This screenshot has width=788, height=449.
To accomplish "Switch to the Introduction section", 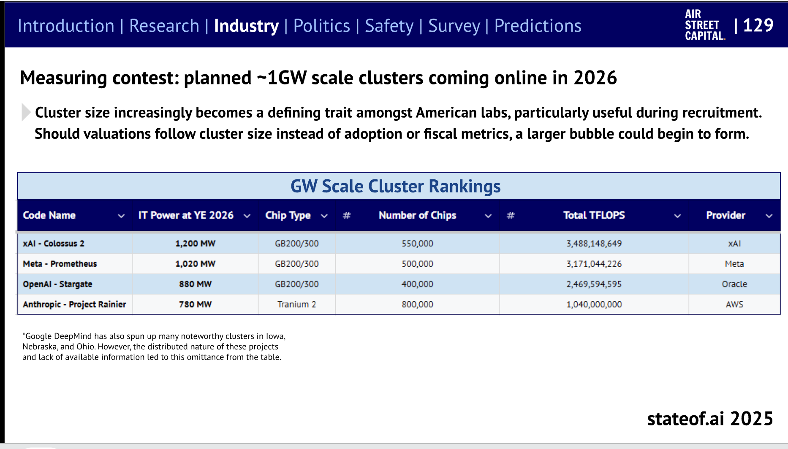I will [66, 26].
